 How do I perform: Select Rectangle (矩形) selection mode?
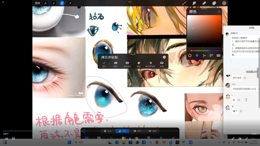(137, 131)
